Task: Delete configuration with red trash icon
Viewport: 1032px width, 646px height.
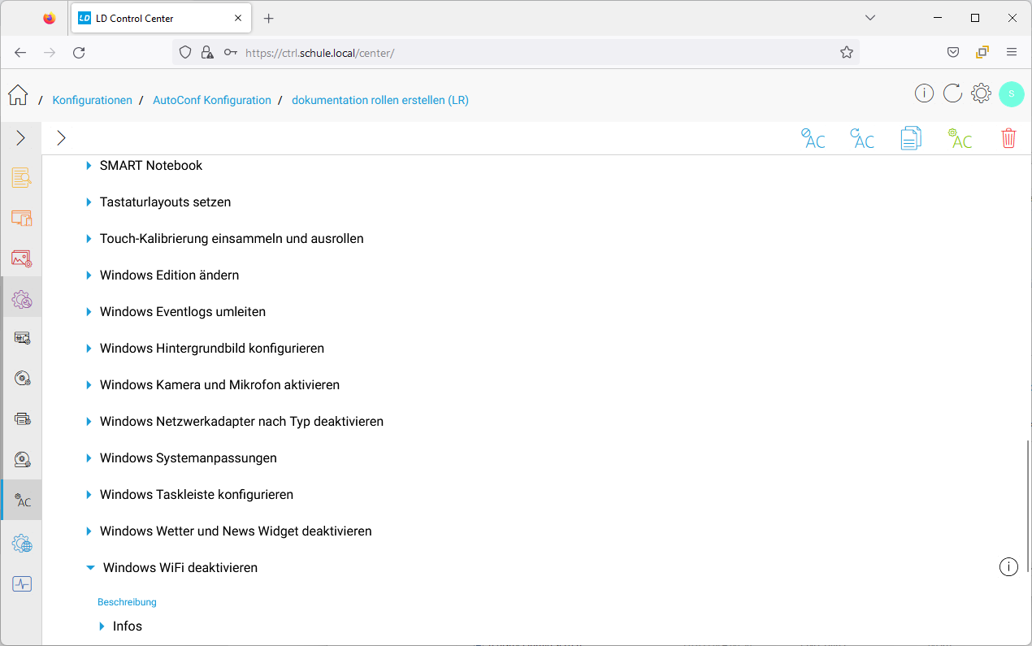Action: 1008,138
